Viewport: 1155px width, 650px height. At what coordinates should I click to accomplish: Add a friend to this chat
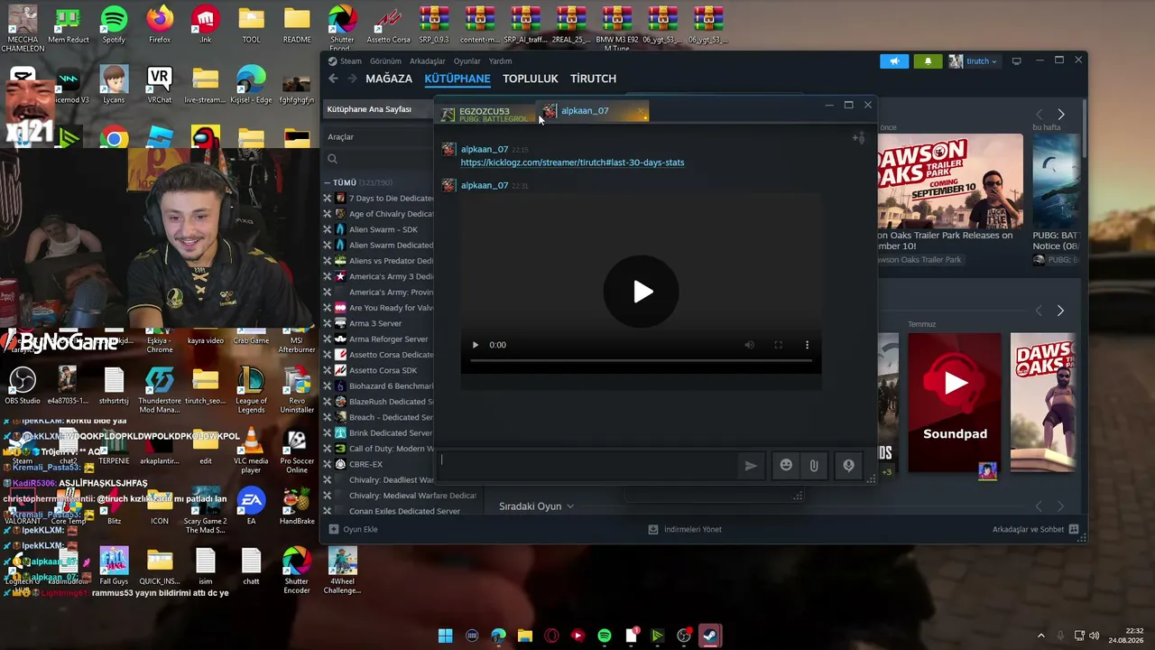point(858,138)
